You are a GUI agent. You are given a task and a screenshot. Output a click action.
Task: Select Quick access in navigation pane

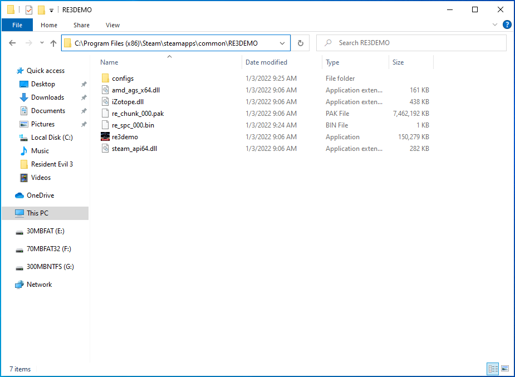pyautogui.click(x=45, y=71)
